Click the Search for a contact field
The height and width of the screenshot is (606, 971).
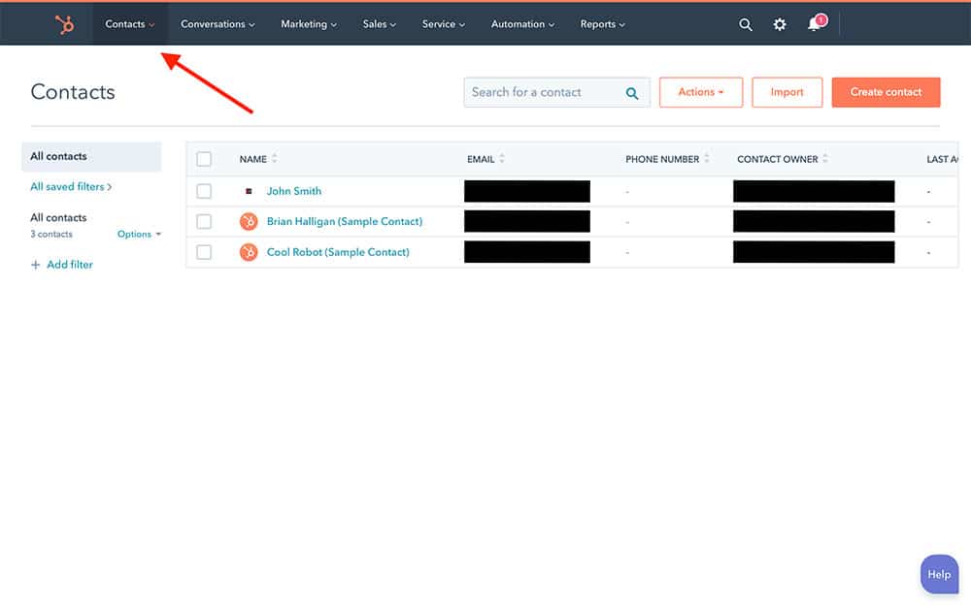pyautogui.click(x=544, y=92)
